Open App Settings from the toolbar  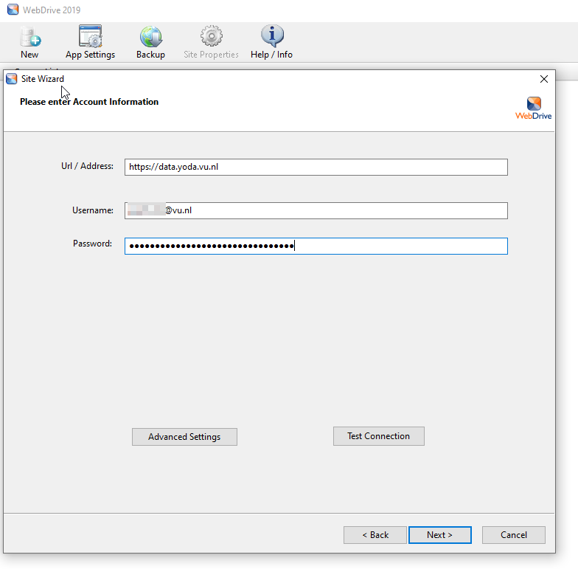pyautogui.click(x=90, y=37)
